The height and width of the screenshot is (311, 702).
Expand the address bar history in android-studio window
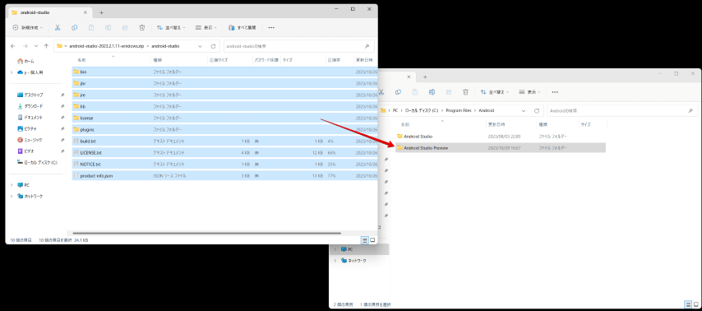[200, 46]
